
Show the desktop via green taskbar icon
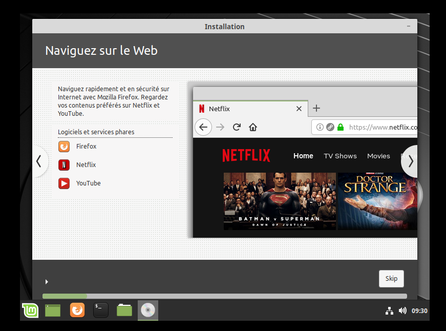click(x=53, y=310)
